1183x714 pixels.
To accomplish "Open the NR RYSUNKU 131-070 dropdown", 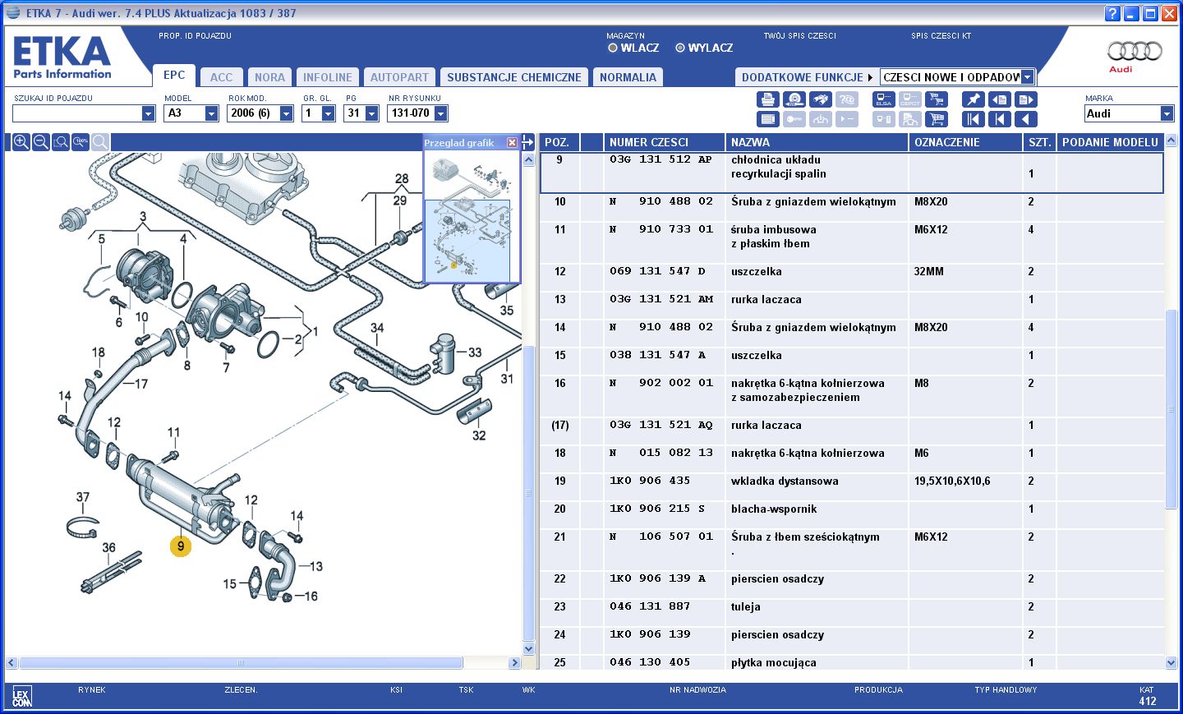I will pos(440,113).
